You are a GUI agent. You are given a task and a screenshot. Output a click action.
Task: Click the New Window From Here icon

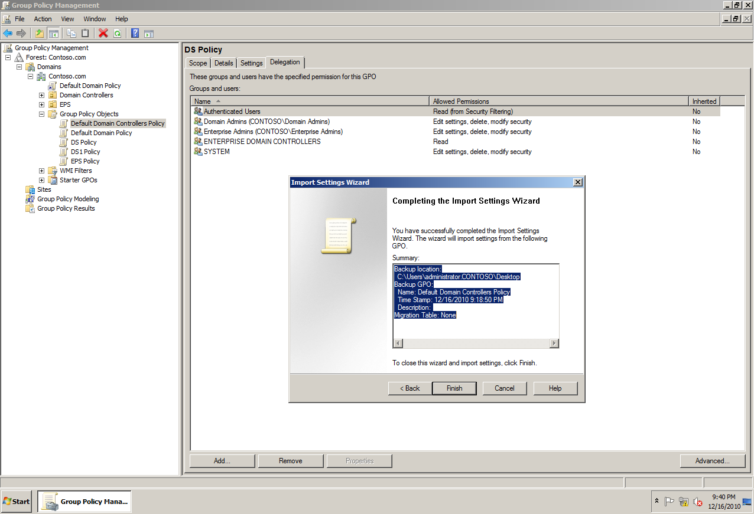click(x=148, y=33)
